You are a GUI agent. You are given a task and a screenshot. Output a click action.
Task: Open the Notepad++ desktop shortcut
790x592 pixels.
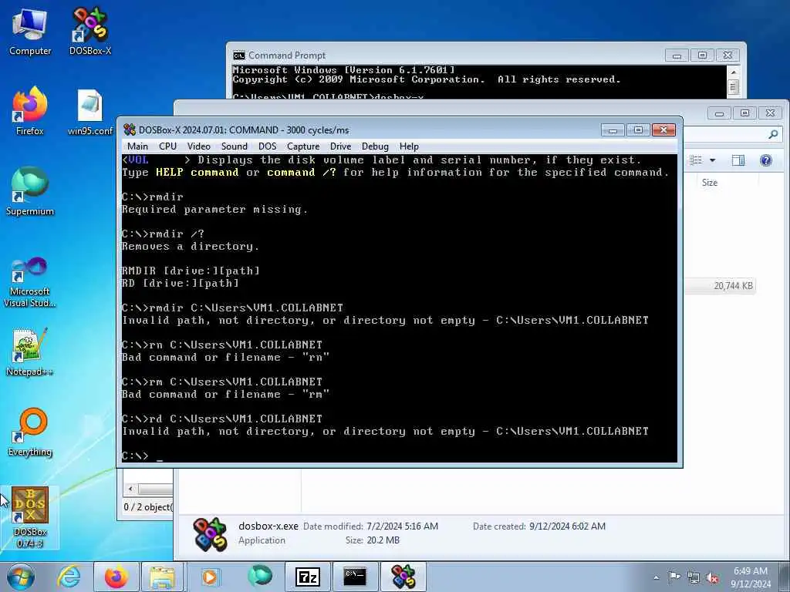click(x=30, y=352)
